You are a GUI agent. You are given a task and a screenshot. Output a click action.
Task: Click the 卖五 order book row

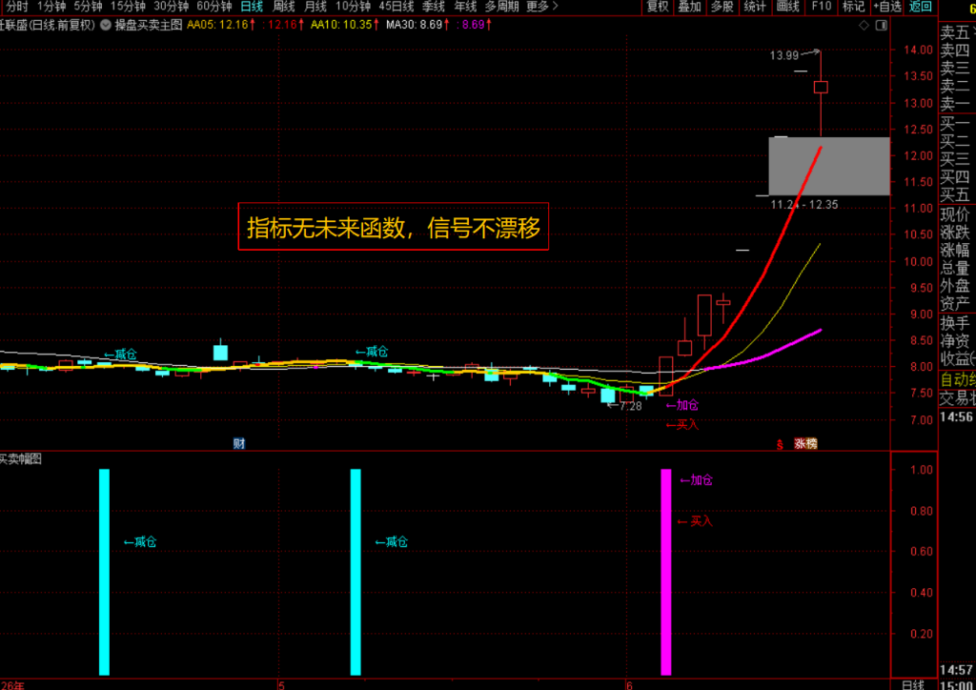click(x=957, y=32)
